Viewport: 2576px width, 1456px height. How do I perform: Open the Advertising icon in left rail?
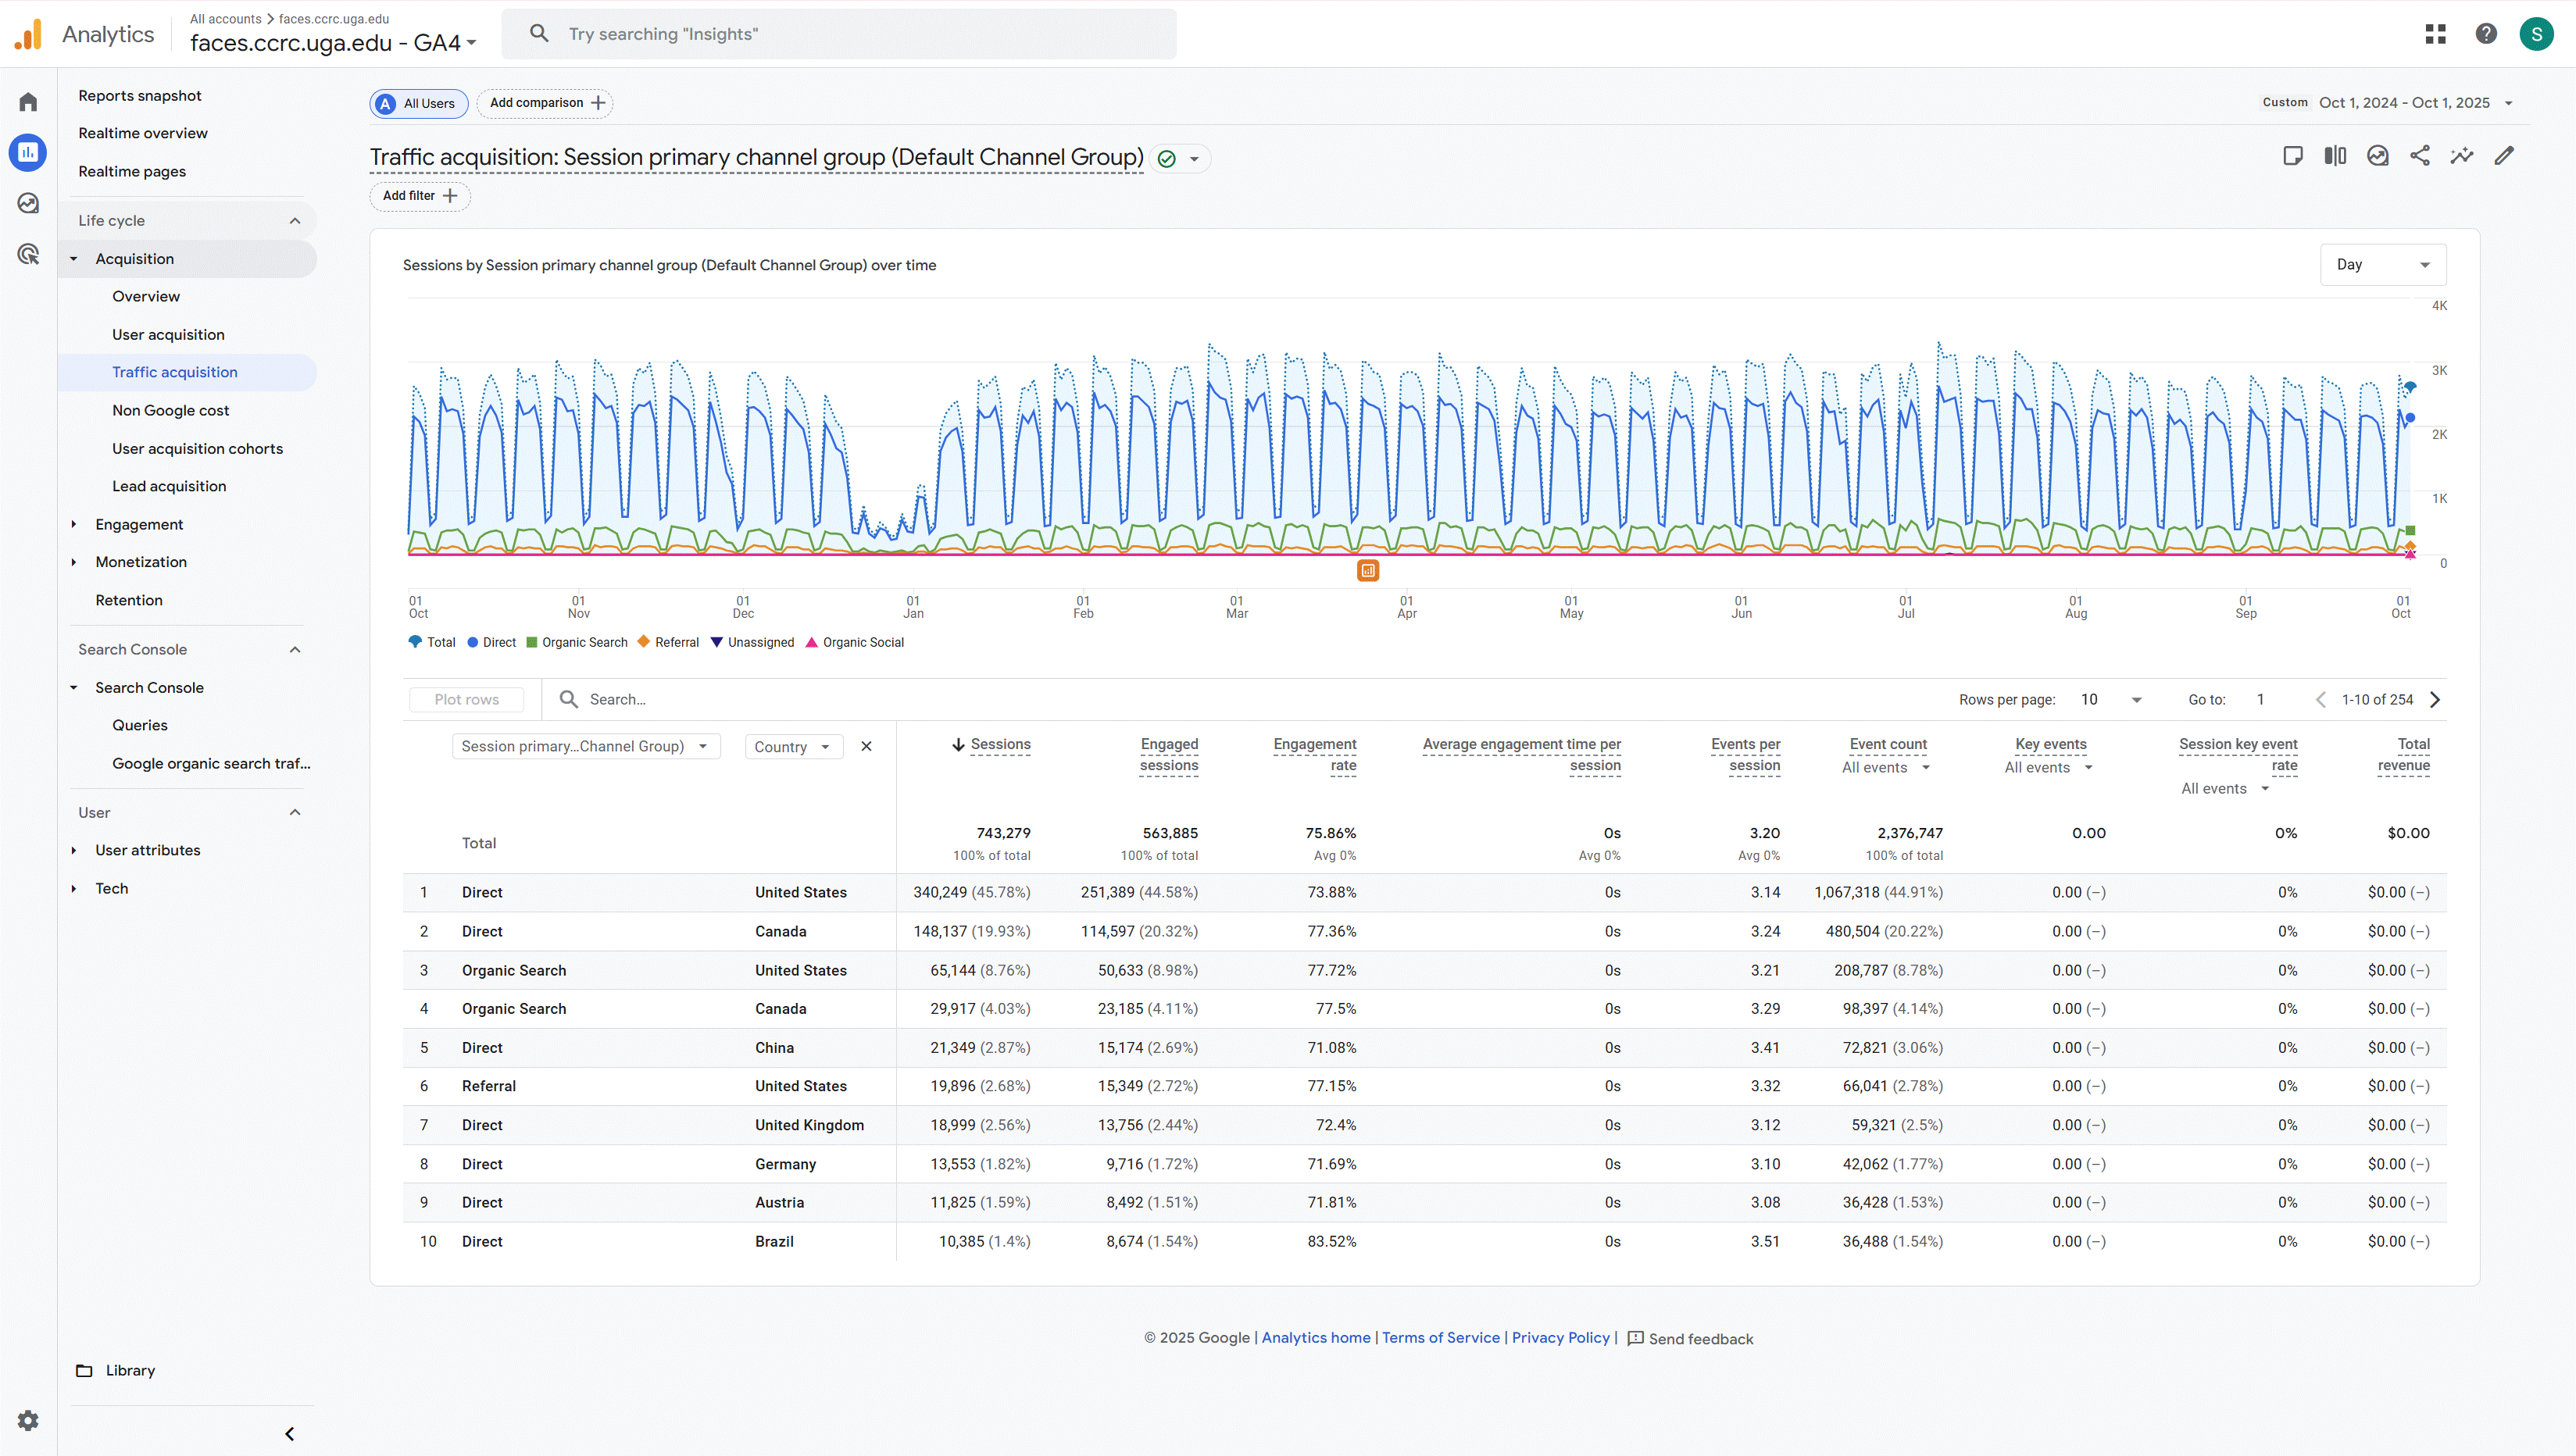(28, 254)
